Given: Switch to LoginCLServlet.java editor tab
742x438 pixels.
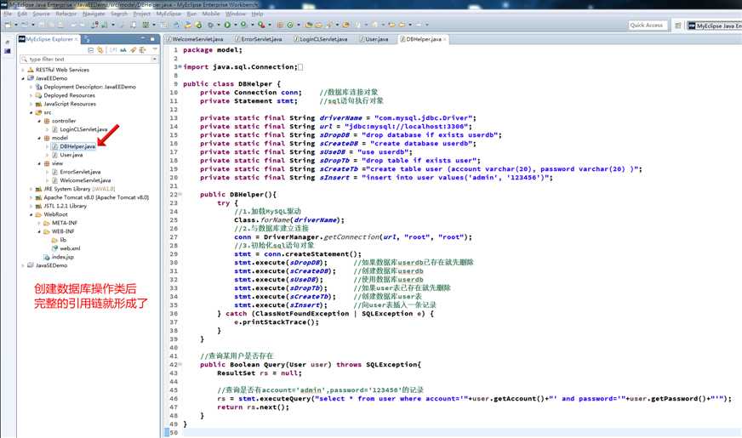Looking at the screenshot, I should [320, 39].
